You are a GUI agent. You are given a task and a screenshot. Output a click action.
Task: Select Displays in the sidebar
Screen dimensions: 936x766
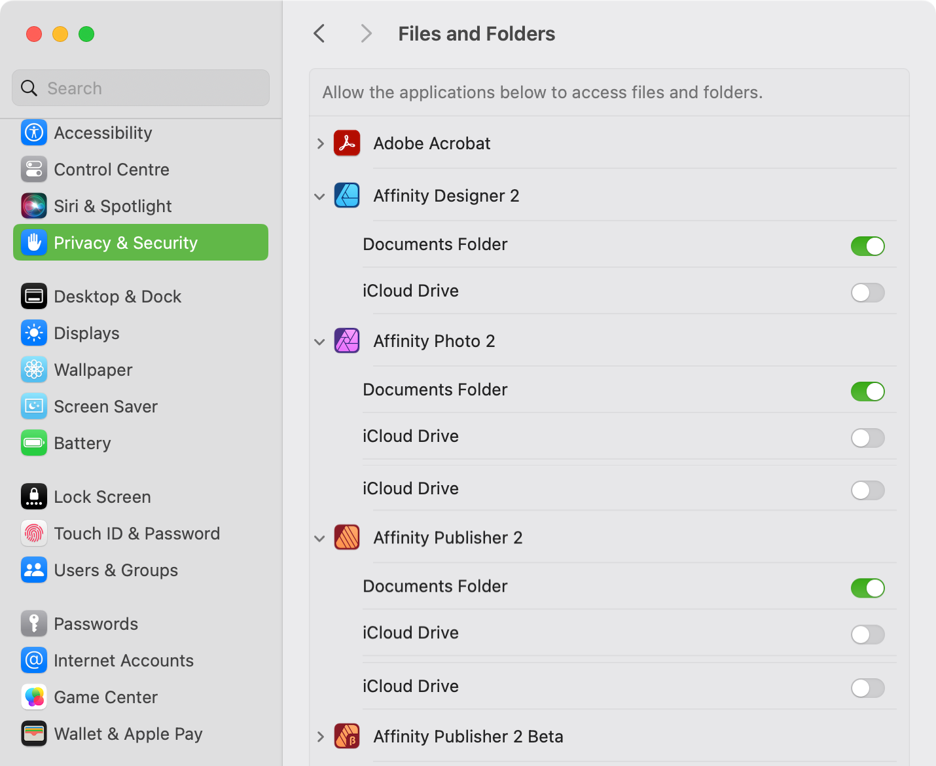(86, 333)
